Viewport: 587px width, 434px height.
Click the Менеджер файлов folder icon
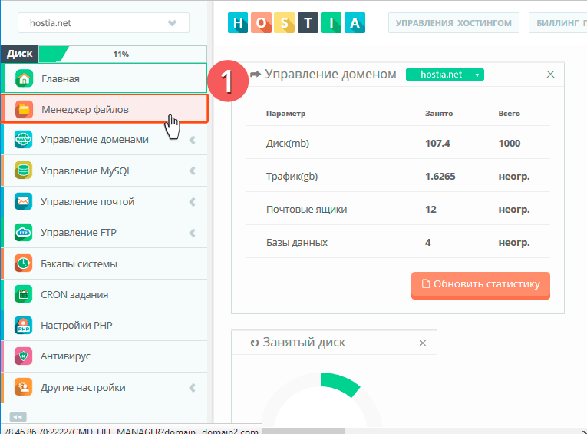(x=24, y=109)
